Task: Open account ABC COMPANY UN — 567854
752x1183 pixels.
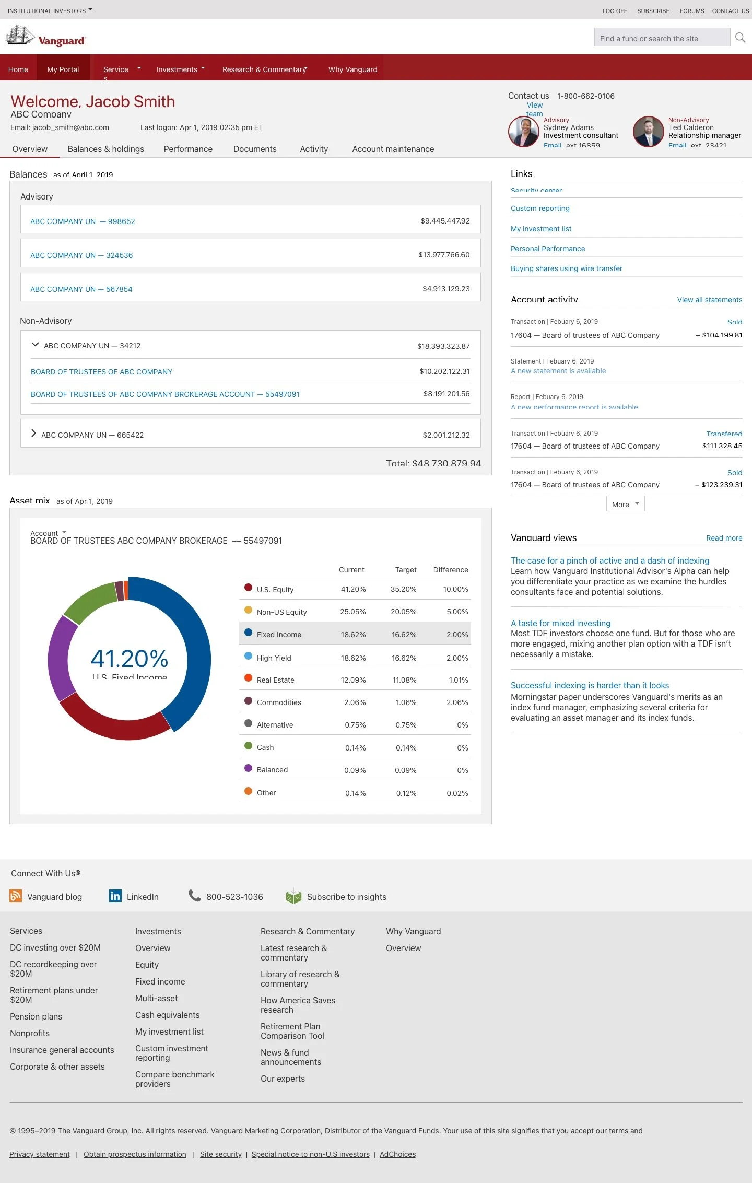Action: click(81, 289)
